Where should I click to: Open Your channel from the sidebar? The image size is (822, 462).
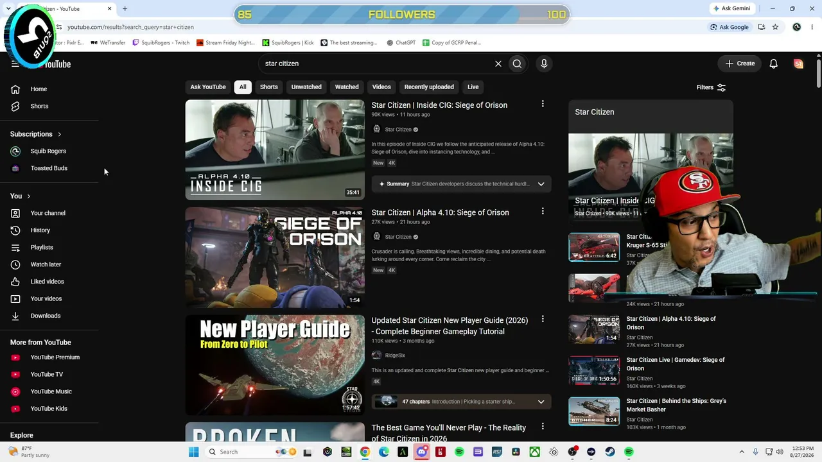click(48, 213)
